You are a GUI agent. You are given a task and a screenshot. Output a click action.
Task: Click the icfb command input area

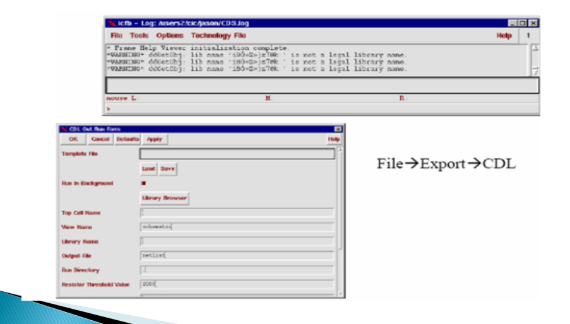click(322, 85)
